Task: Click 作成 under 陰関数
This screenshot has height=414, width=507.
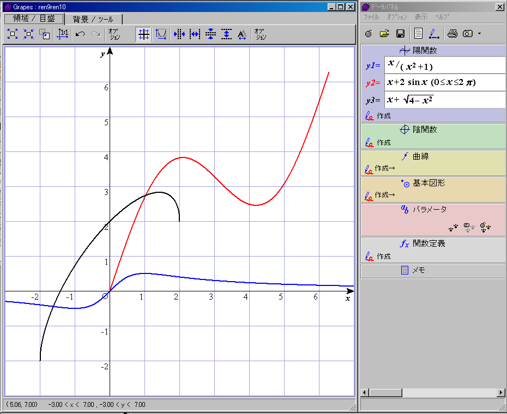Action: point(378,143)
